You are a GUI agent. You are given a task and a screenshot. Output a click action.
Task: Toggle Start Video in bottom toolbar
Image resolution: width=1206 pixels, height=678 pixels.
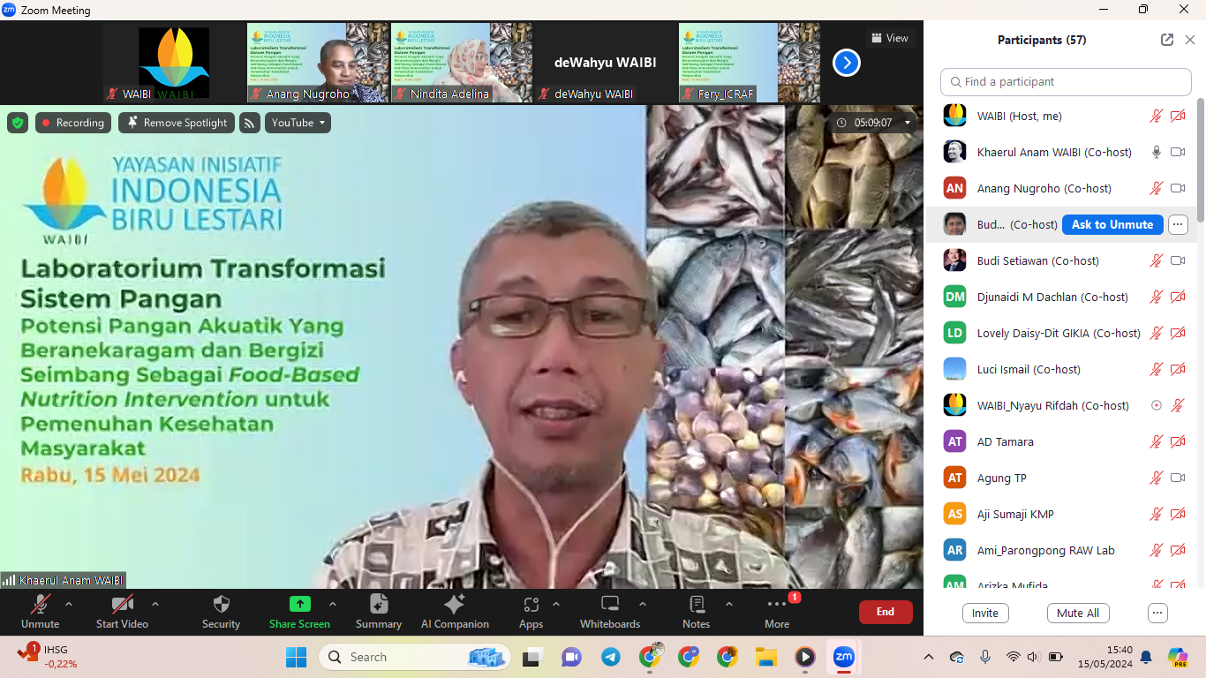click(x=122, y=605)
